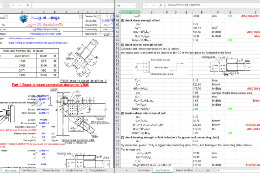The height and width of the screenshot is (173, 260).
Task: Click the P168x8 brace to gusset detail drawing
Action: (x=83, y=59)
